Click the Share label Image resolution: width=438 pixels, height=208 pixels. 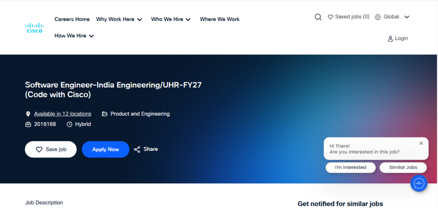[x=151, y=149]
